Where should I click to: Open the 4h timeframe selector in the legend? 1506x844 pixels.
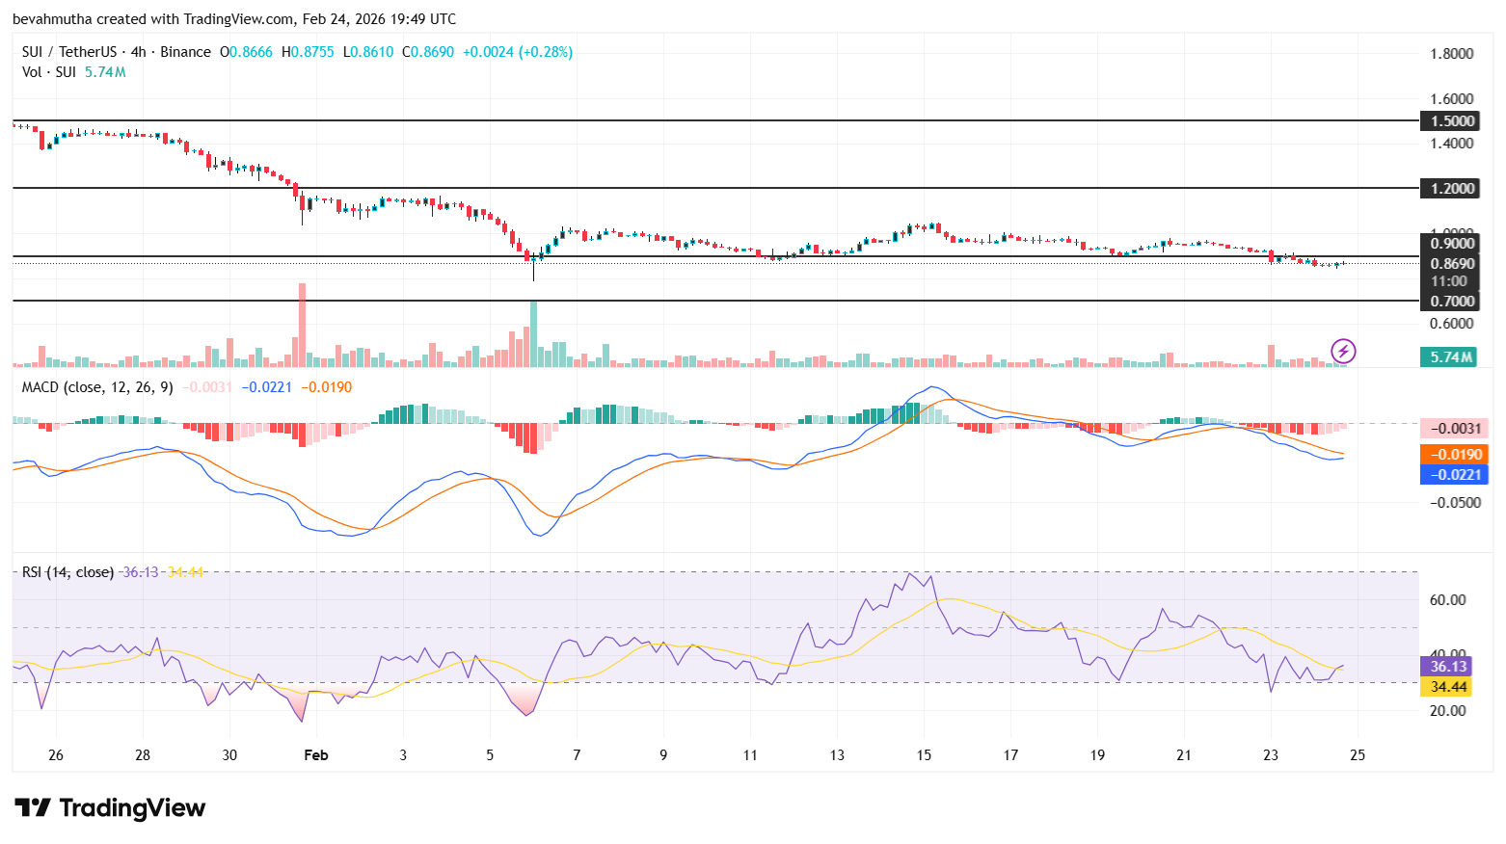(137, 52)
